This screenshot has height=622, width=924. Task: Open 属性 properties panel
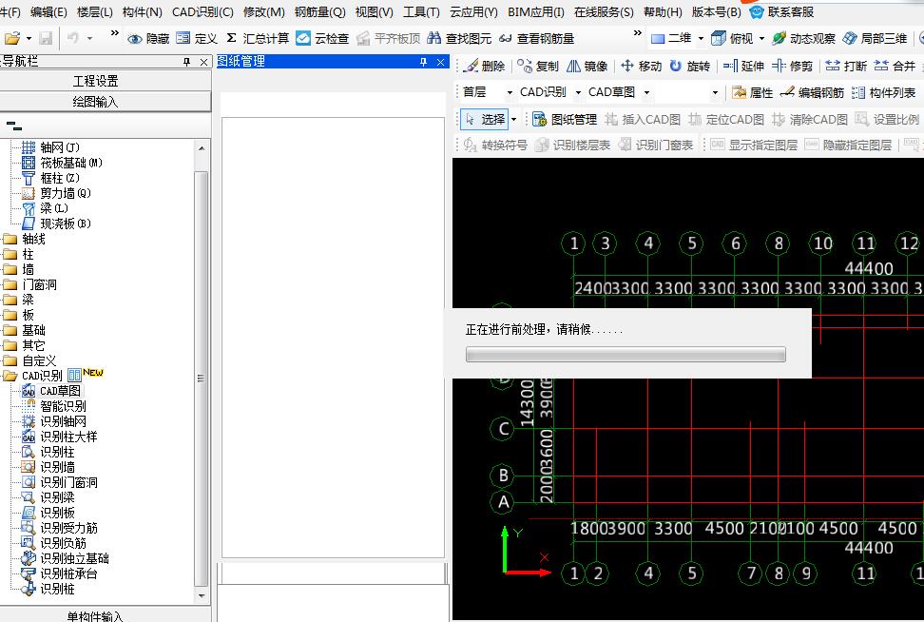[753, 92]
